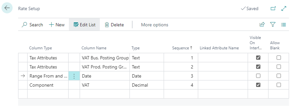Select the Edit List action
292x106 pixels.
(x=85, y=25)
